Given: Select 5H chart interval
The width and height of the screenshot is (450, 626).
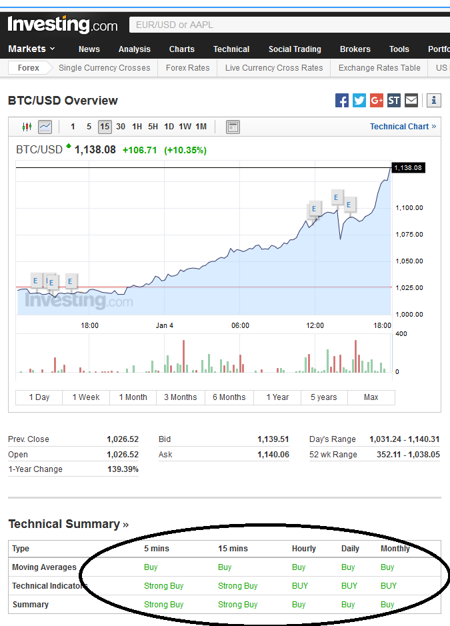Looking at the screenshot, I should [x=153, y=127].
